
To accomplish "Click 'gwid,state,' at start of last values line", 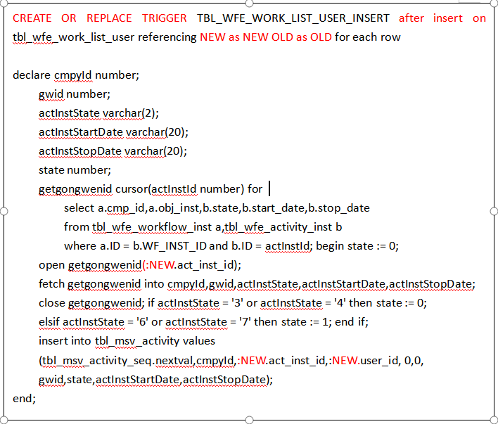I will click(x=67, y=380).
